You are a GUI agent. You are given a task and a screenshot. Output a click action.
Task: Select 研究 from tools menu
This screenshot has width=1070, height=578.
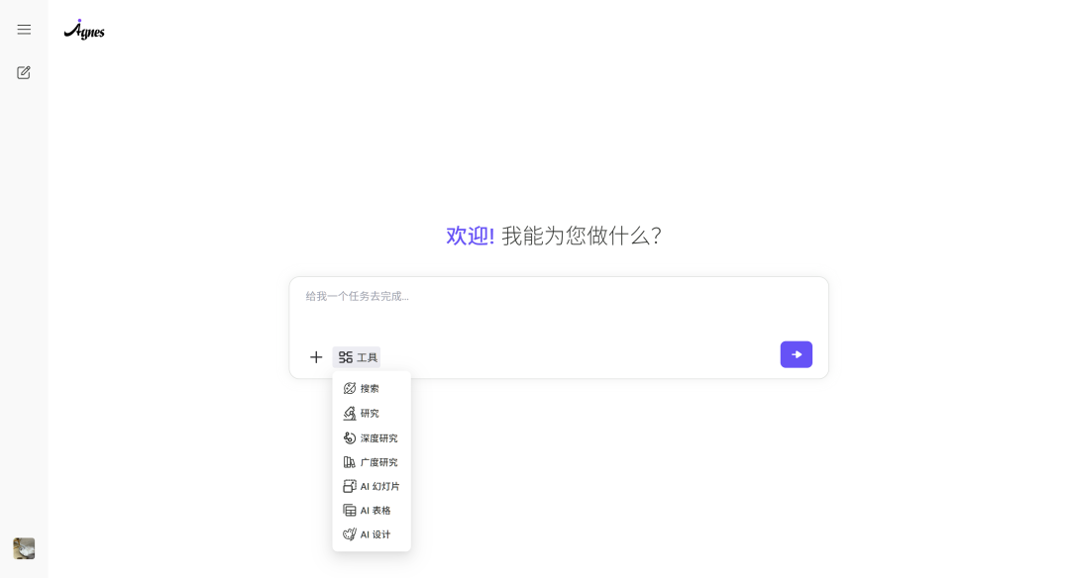click(372, 413)
